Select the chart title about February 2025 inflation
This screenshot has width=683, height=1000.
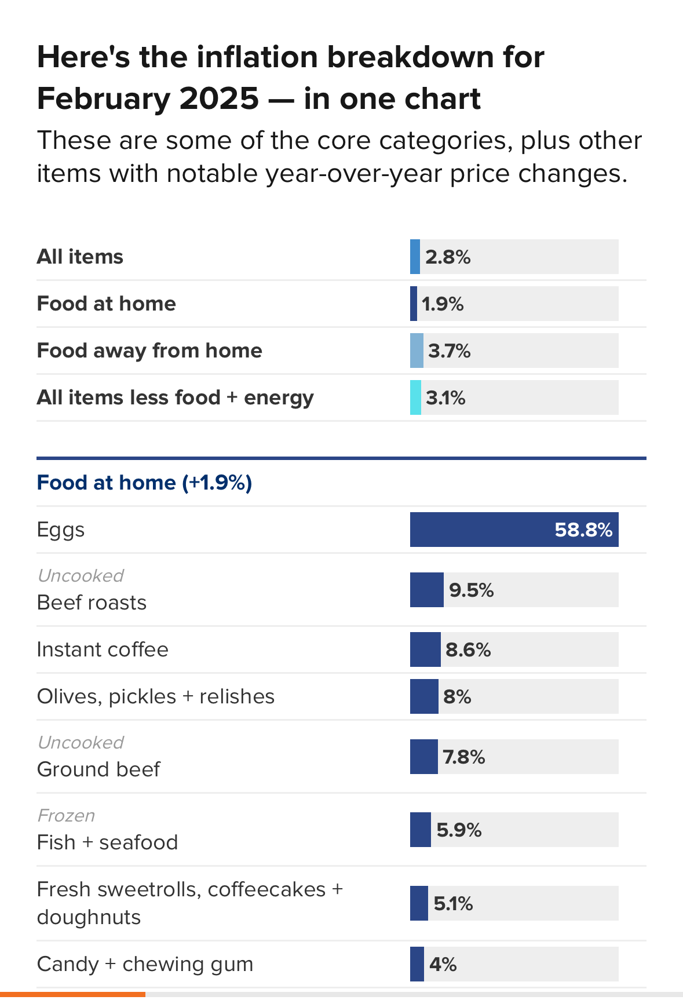coord(290,78)
